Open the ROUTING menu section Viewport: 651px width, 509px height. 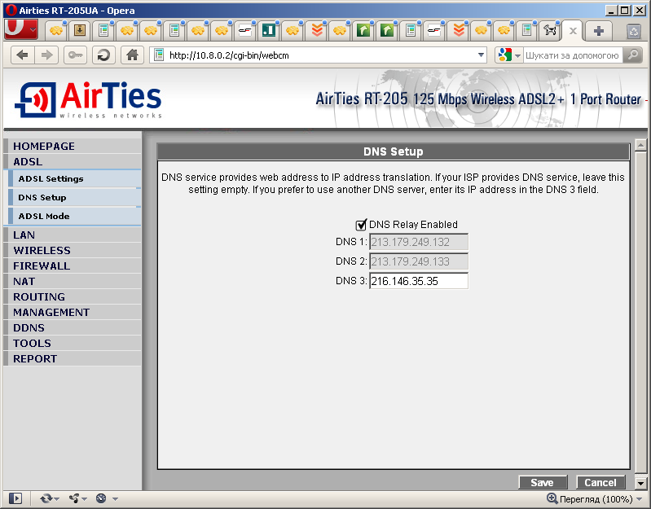[73, 296]
